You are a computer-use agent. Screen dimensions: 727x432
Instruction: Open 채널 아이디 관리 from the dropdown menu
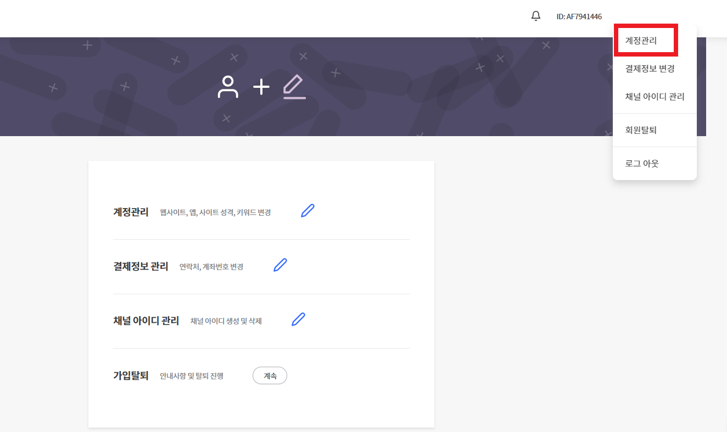point(655,97)
